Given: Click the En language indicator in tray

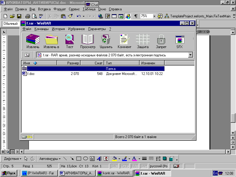Looking at the screenshot, I should pos(215,173).
